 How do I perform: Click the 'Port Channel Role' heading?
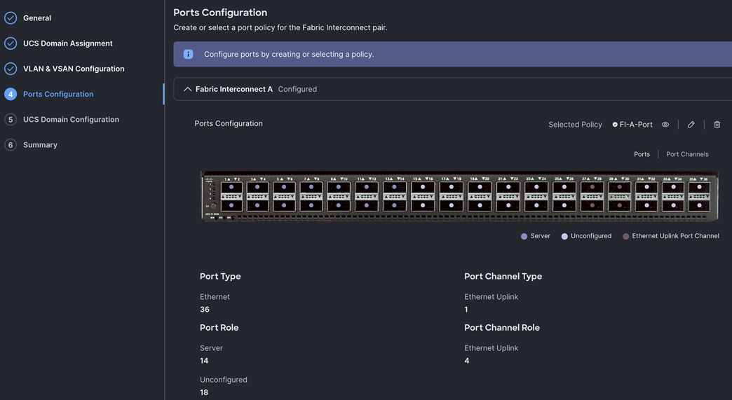502,328
